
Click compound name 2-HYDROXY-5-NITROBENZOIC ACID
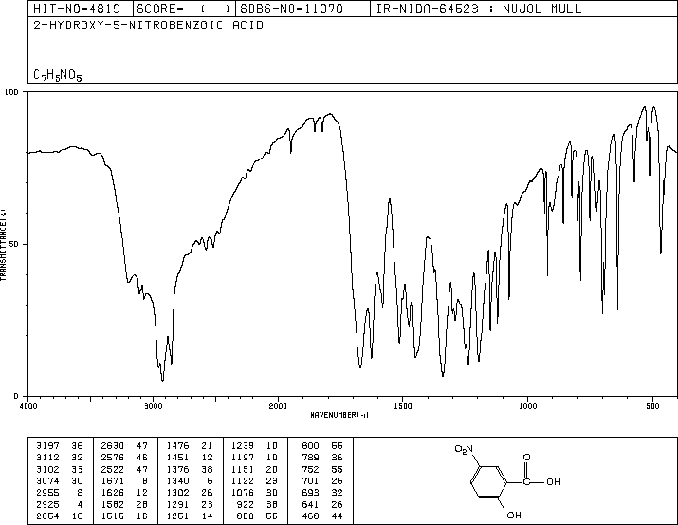148,26
